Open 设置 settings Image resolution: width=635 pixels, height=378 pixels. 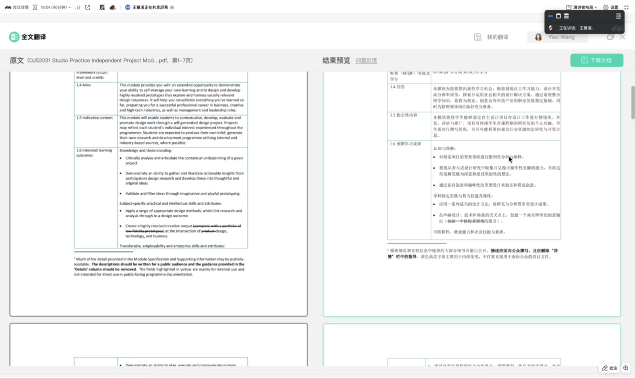tap(610, 8)
